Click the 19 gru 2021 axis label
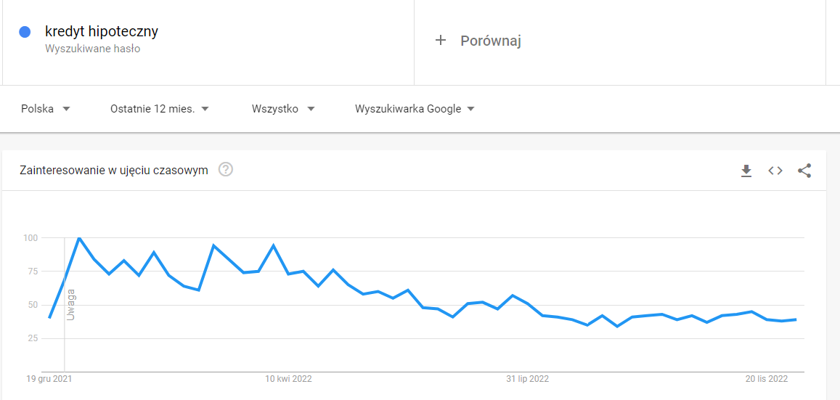Image resolution: width=840 pixels, height=400 pixels. coord(49,378)
